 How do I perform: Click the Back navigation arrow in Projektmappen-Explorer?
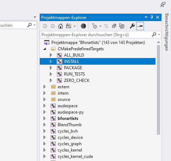coord(45,26)
